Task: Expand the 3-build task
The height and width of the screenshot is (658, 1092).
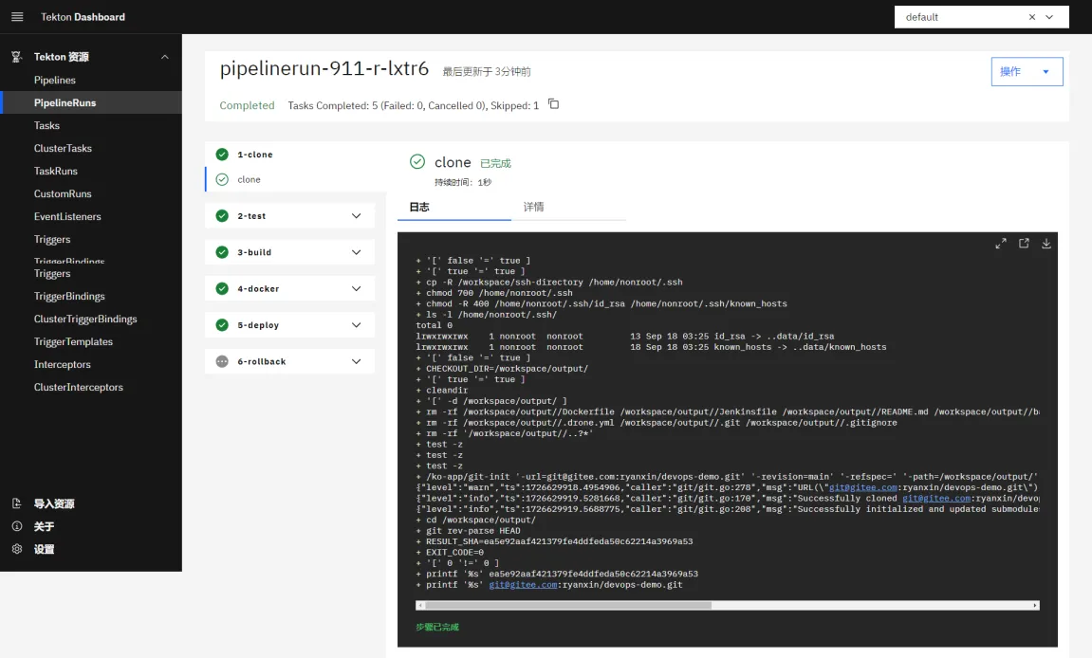Action: (x=356, y=252)
